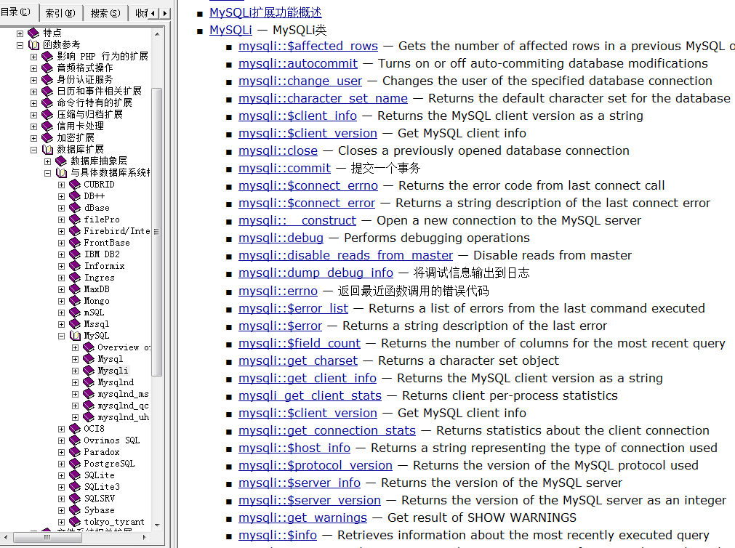Viewport: 735px width, 548px height.
Task: Open the mysqli::autocommit link
Action: coord(297,63)
